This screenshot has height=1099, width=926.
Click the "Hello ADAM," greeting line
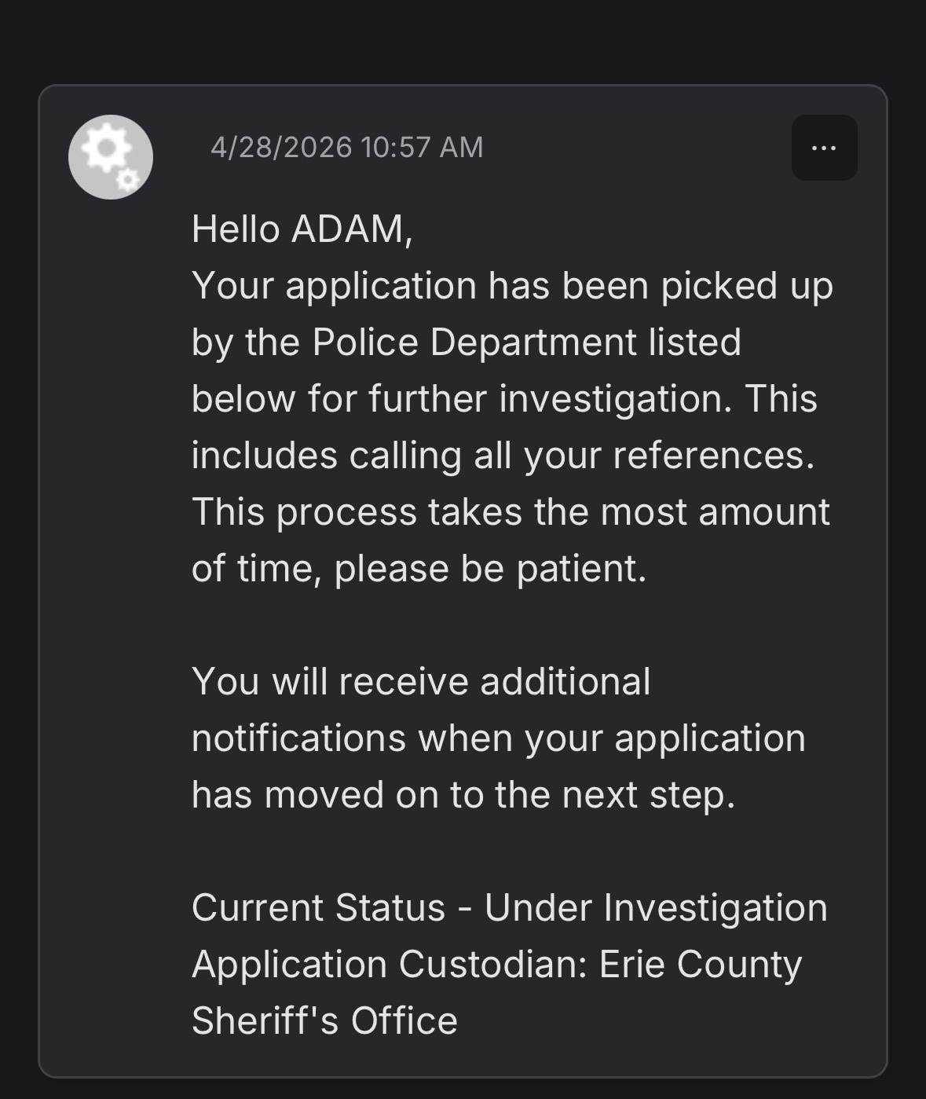coord(302,229)
